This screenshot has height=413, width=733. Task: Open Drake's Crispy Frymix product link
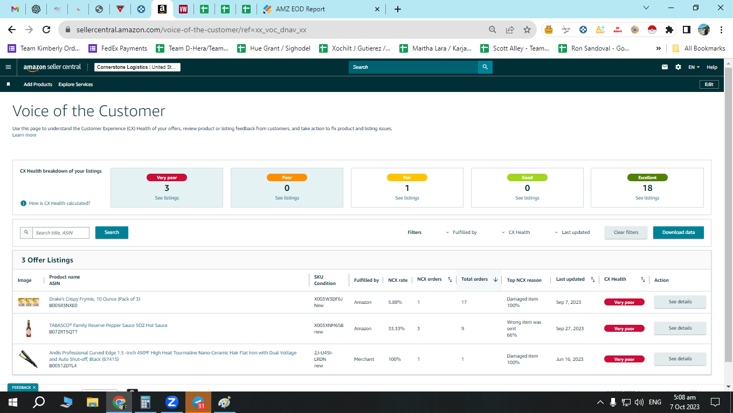[x=95, y=299]
